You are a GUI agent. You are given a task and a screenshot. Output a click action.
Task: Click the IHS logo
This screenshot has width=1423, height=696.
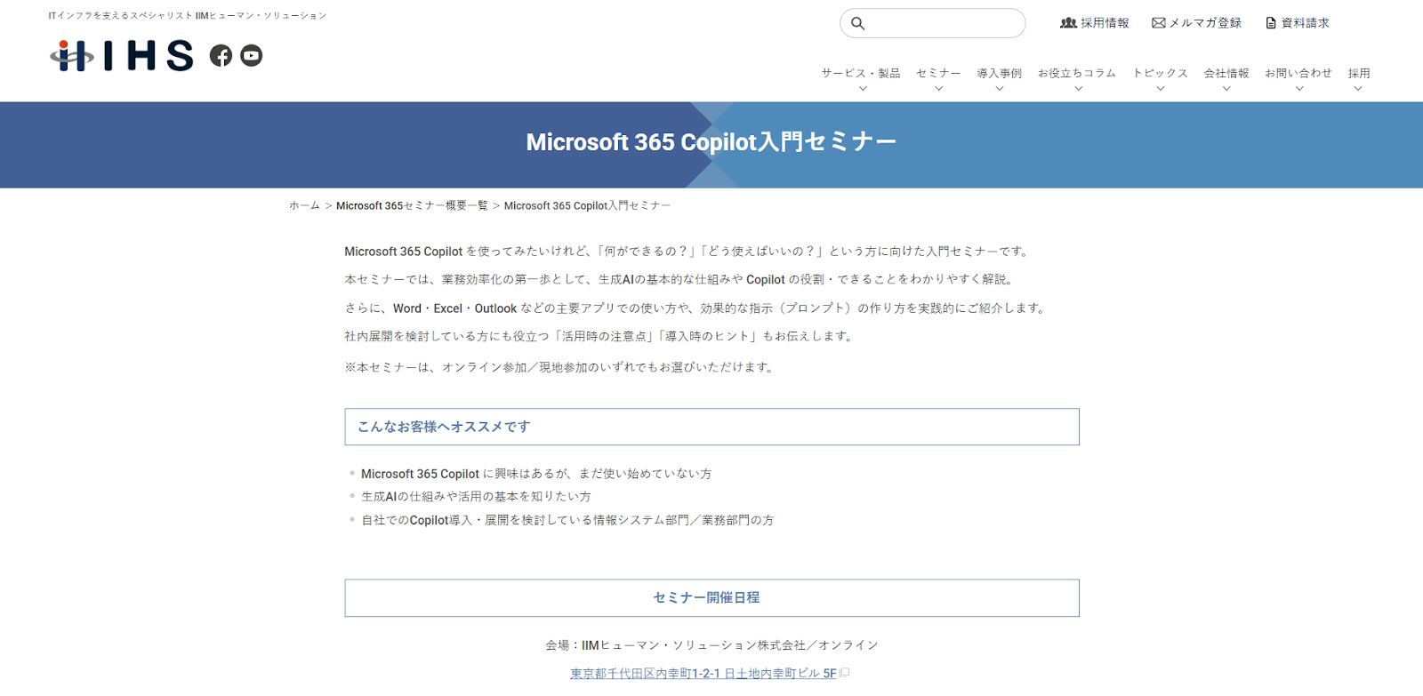[122, 56]
